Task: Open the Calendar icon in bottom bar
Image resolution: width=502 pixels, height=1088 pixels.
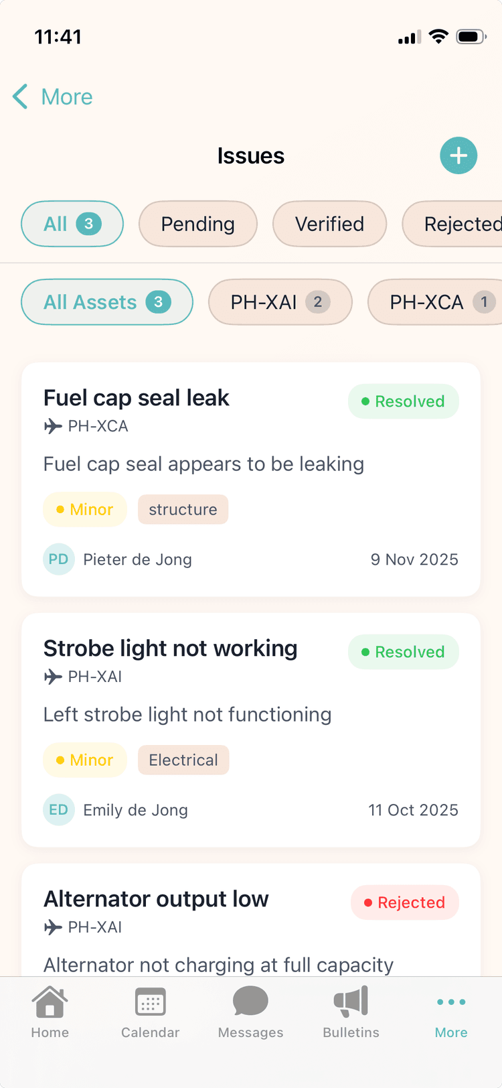Action: pyautogui.click(x=151, y=1002)
